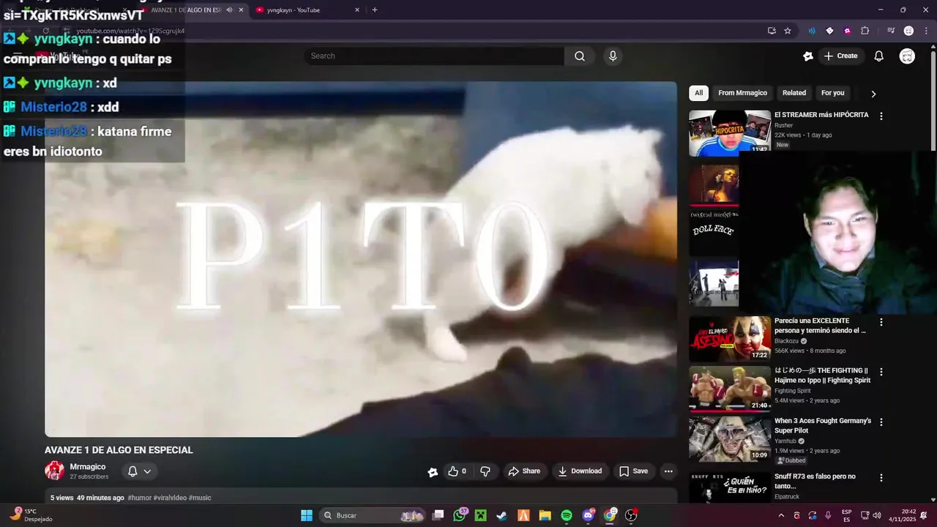Screen dimensions: 937x527
Task: Show more filter chips with right arrow
Action: pyautogui.click(x=873, y=94)
